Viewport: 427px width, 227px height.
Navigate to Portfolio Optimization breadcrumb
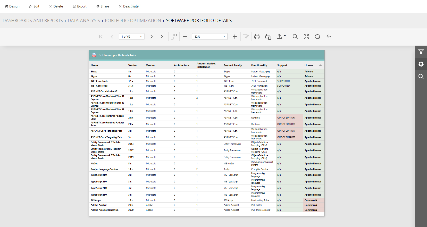pyautogui.click(x=133, y=21)
